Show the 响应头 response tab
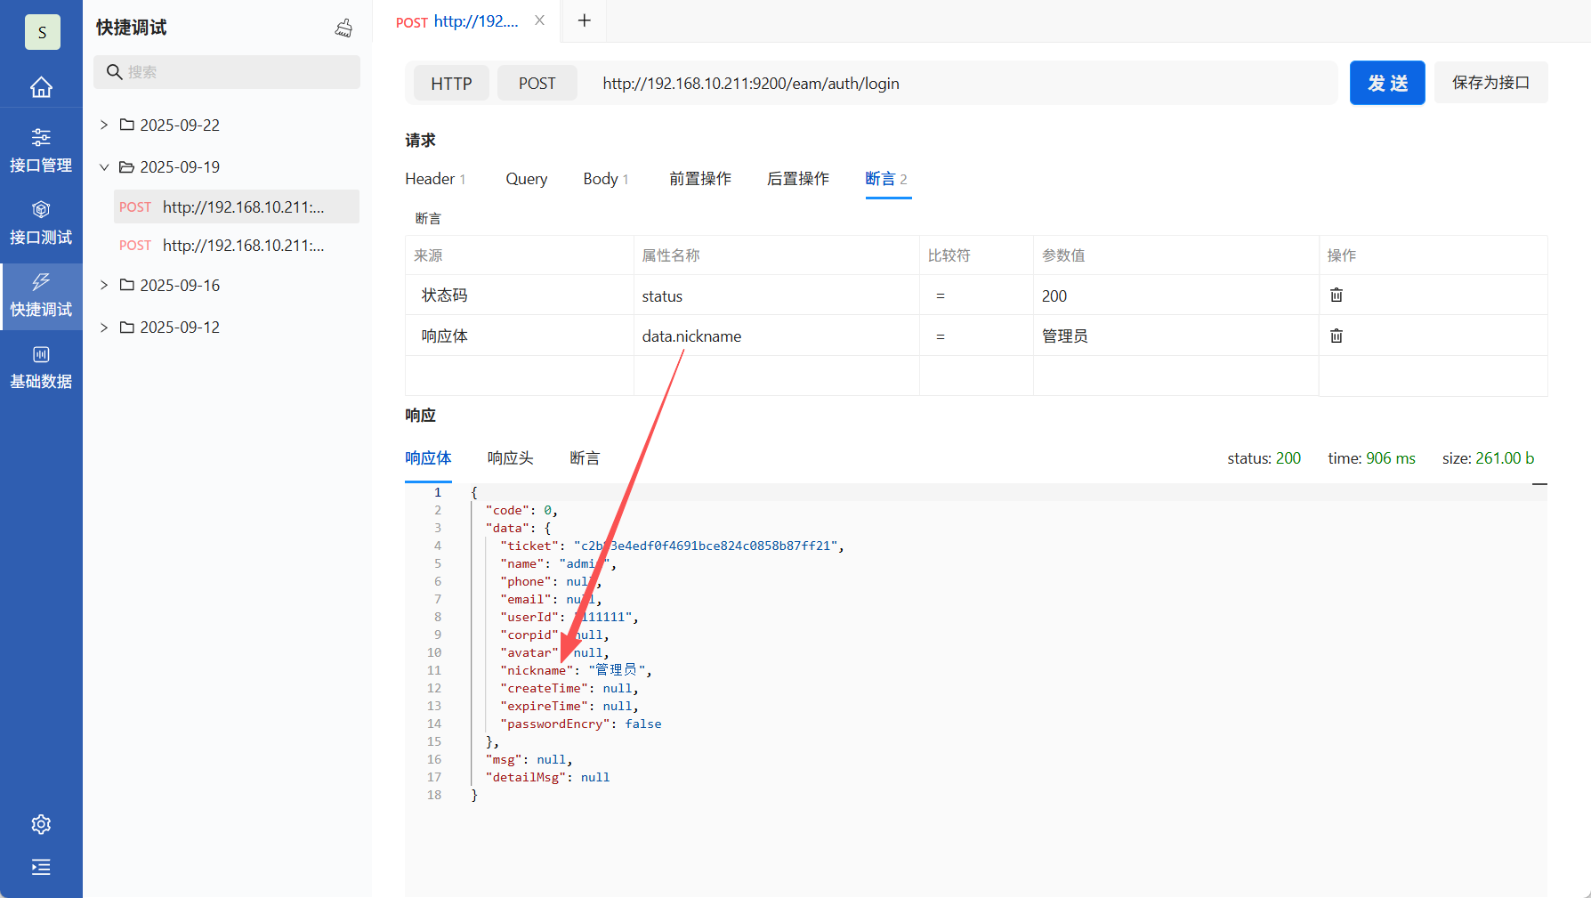This screenshot has width=1591, height=898. 510,458
